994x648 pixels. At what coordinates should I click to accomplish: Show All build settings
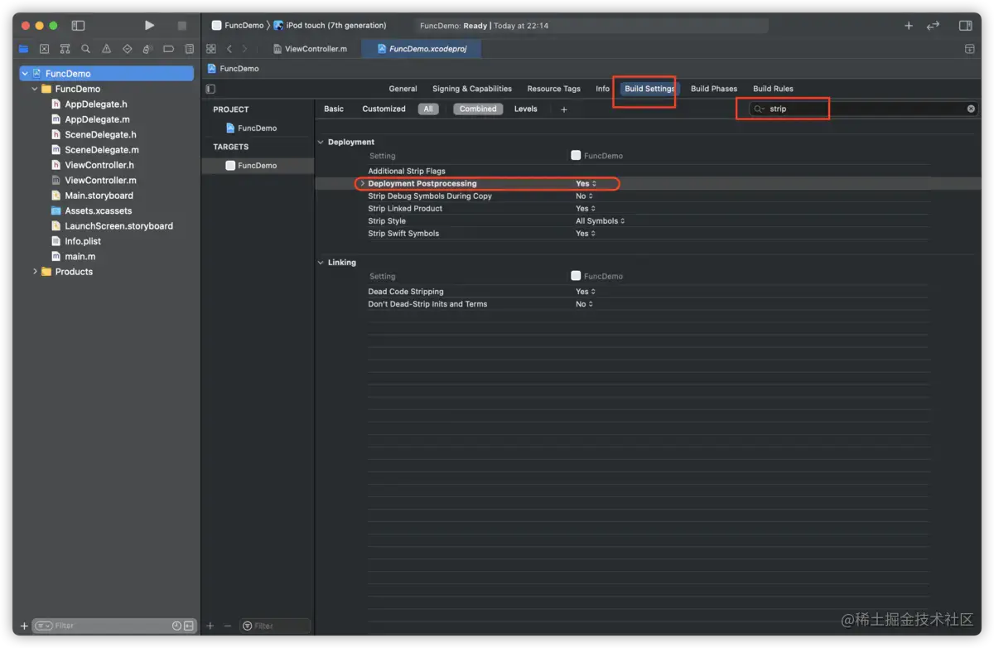coord(428,109)
